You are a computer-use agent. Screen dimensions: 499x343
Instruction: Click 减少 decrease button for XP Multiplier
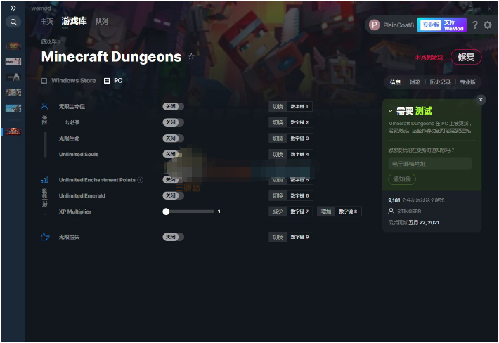(278, 212)
